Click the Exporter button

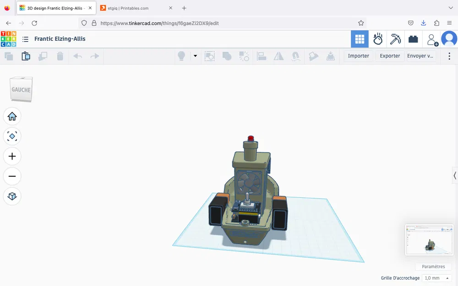coord(389,55)
